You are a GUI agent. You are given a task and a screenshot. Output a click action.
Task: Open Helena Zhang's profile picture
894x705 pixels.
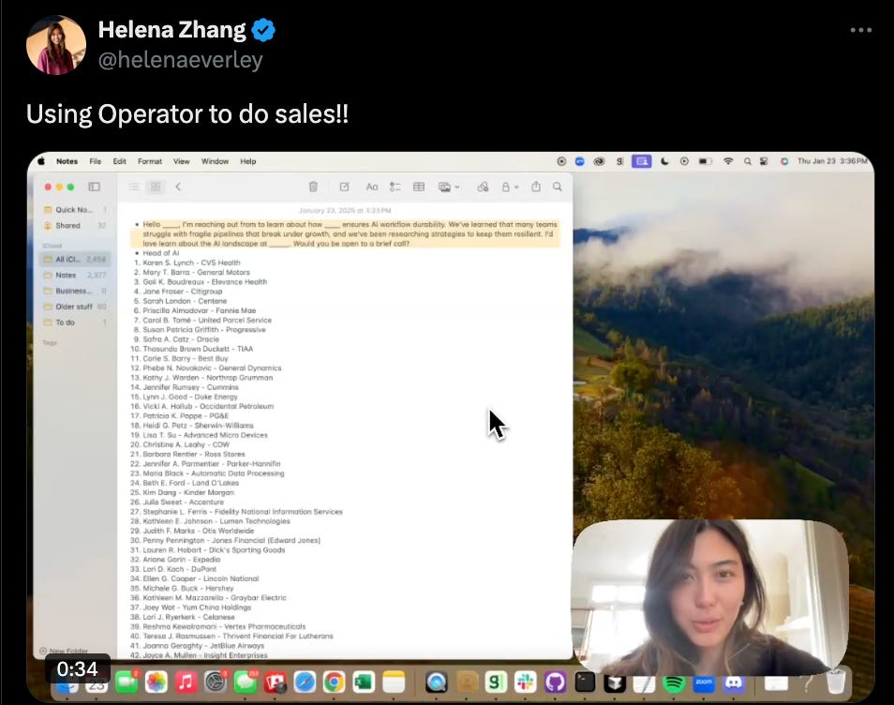click(x=56, y=44)
